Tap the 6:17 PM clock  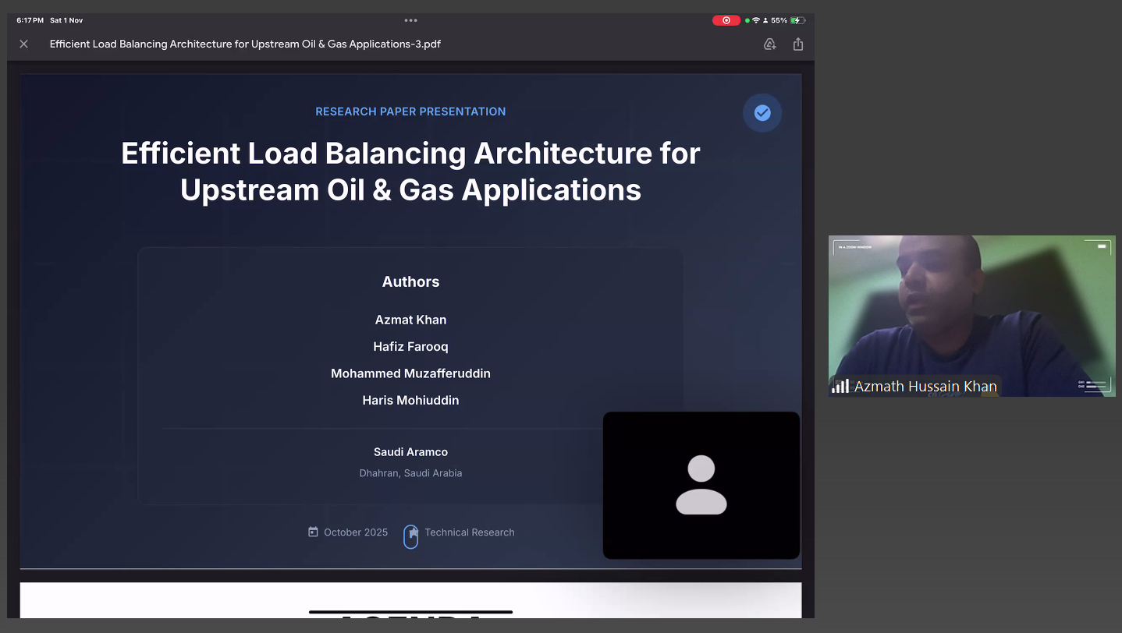point(30,20)
